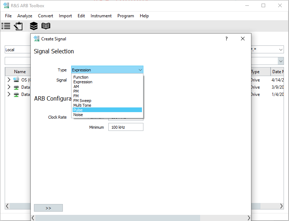Open the file list view toolbar icon

click(x=6, y=26)
